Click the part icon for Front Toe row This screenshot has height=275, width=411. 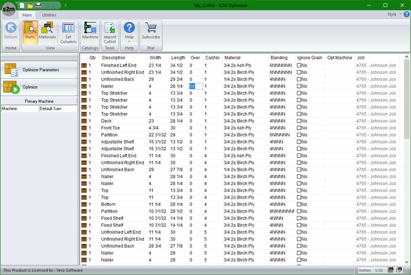(x=84, y=128)
